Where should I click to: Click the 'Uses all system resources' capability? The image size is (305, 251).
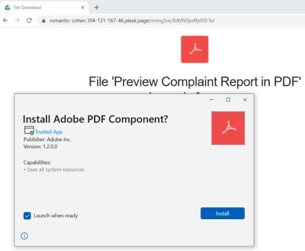coord(55,170)
